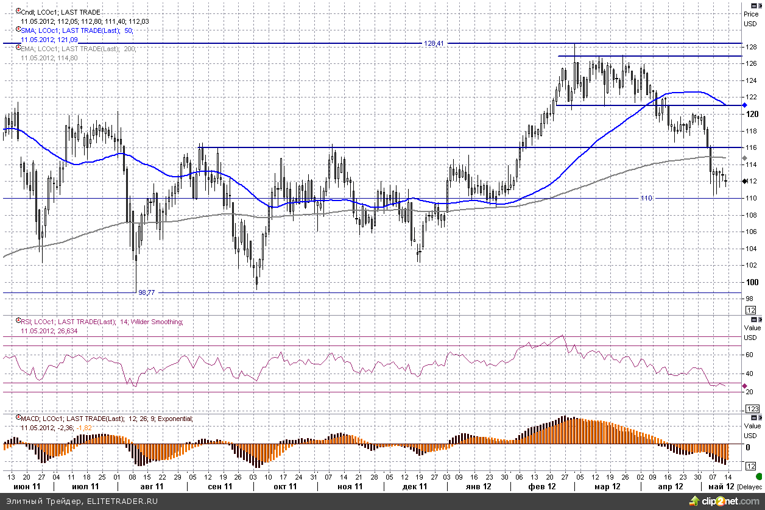Maximize the MACD pane
The width and height of the screenshot is (765, 510).
753,417
